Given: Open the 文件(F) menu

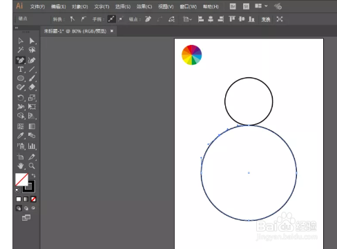Looking at the screenshot, I should [x=37, y=7].
